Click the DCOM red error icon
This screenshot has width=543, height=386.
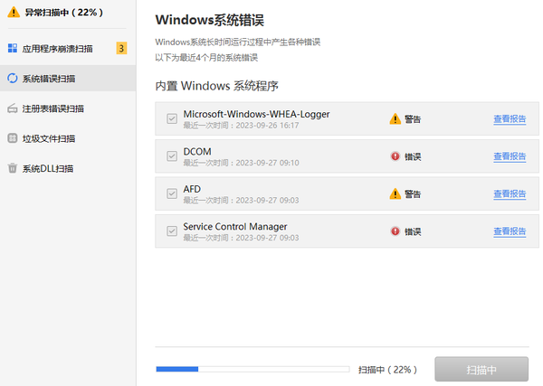[395, 156]
